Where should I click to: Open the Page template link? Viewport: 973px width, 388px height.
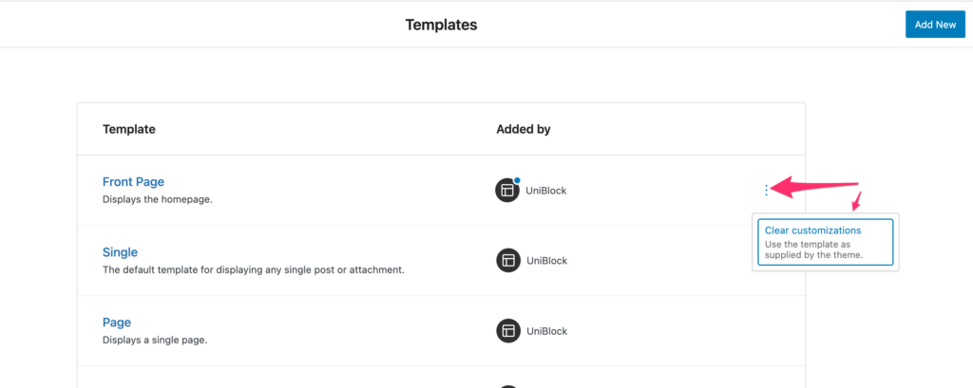coord(117,323)
